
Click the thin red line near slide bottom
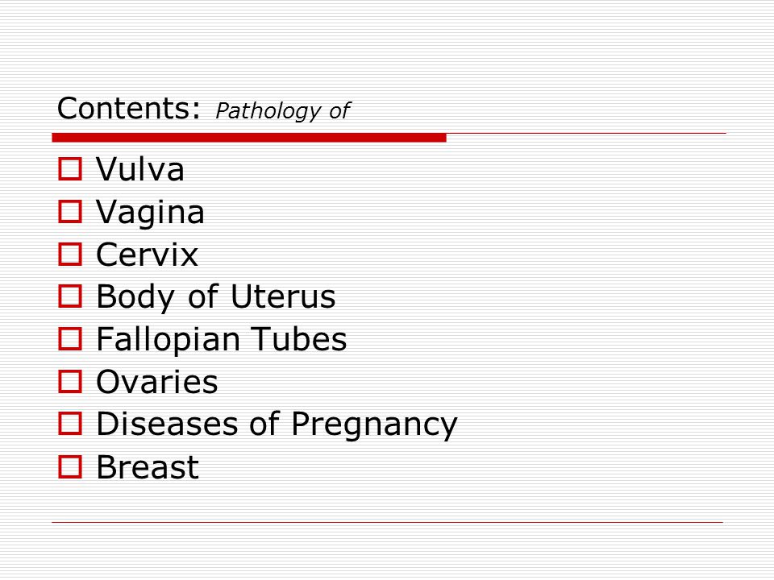[388, 522]
